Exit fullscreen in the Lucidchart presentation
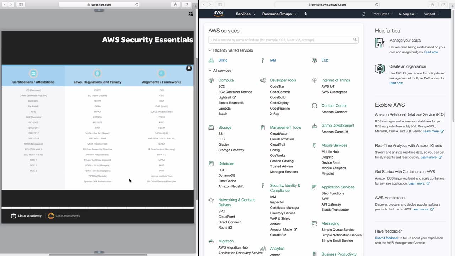The image size is (455, 256). tap(191, 14)
